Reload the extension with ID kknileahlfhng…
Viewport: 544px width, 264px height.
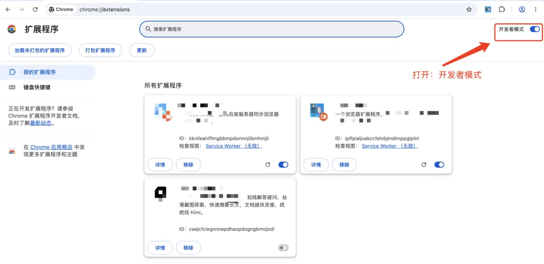pos(268,164)
